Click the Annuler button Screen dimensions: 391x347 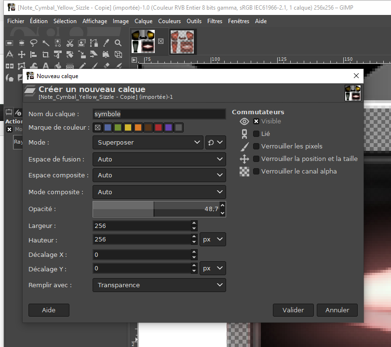tap(337, 310)
